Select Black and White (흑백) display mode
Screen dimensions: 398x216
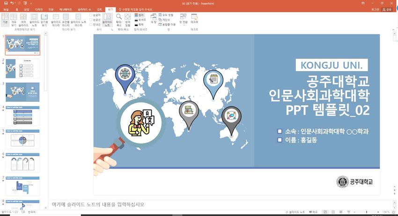pos(140,25)
